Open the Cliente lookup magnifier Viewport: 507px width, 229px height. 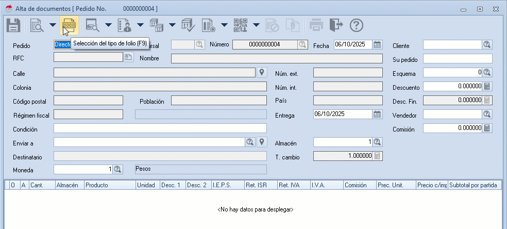pyautogui.click(x=487, y=45)
